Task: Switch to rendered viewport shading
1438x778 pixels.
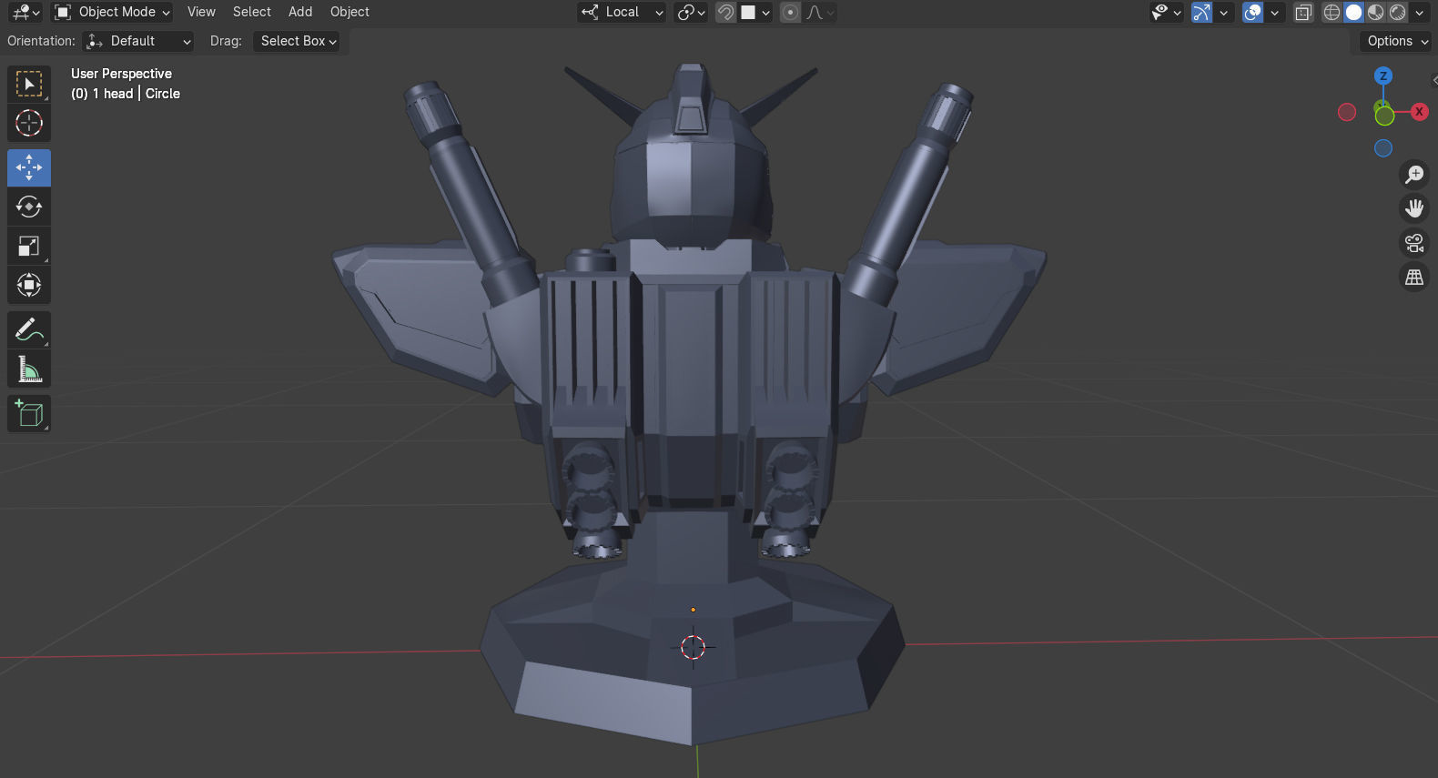Action: tap(1397, 12)
